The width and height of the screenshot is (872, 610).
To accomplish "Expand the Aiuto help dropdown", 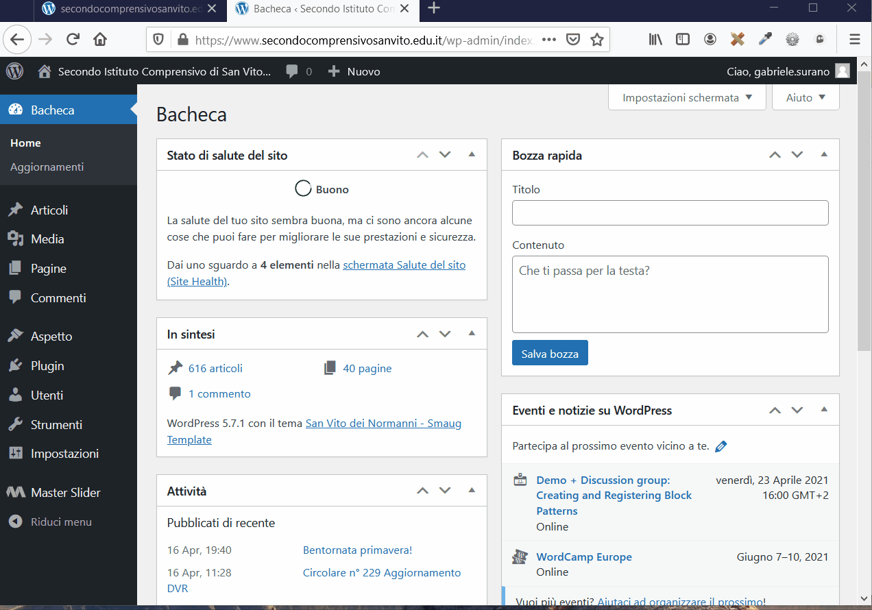I will (806, 97).
